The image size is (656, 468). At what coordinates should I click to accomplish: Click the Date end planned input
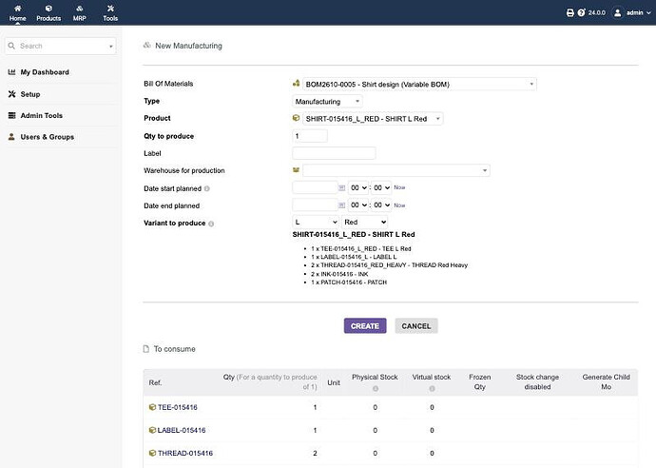tap(315, 205)
